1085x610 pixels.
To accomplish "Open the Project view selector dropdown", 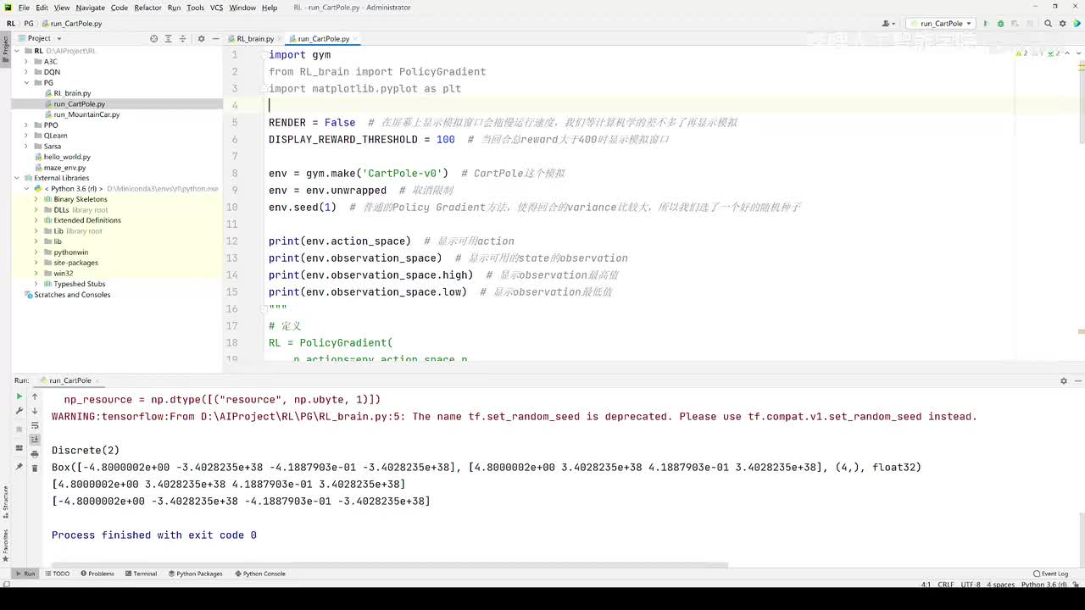I will [39, 38].
